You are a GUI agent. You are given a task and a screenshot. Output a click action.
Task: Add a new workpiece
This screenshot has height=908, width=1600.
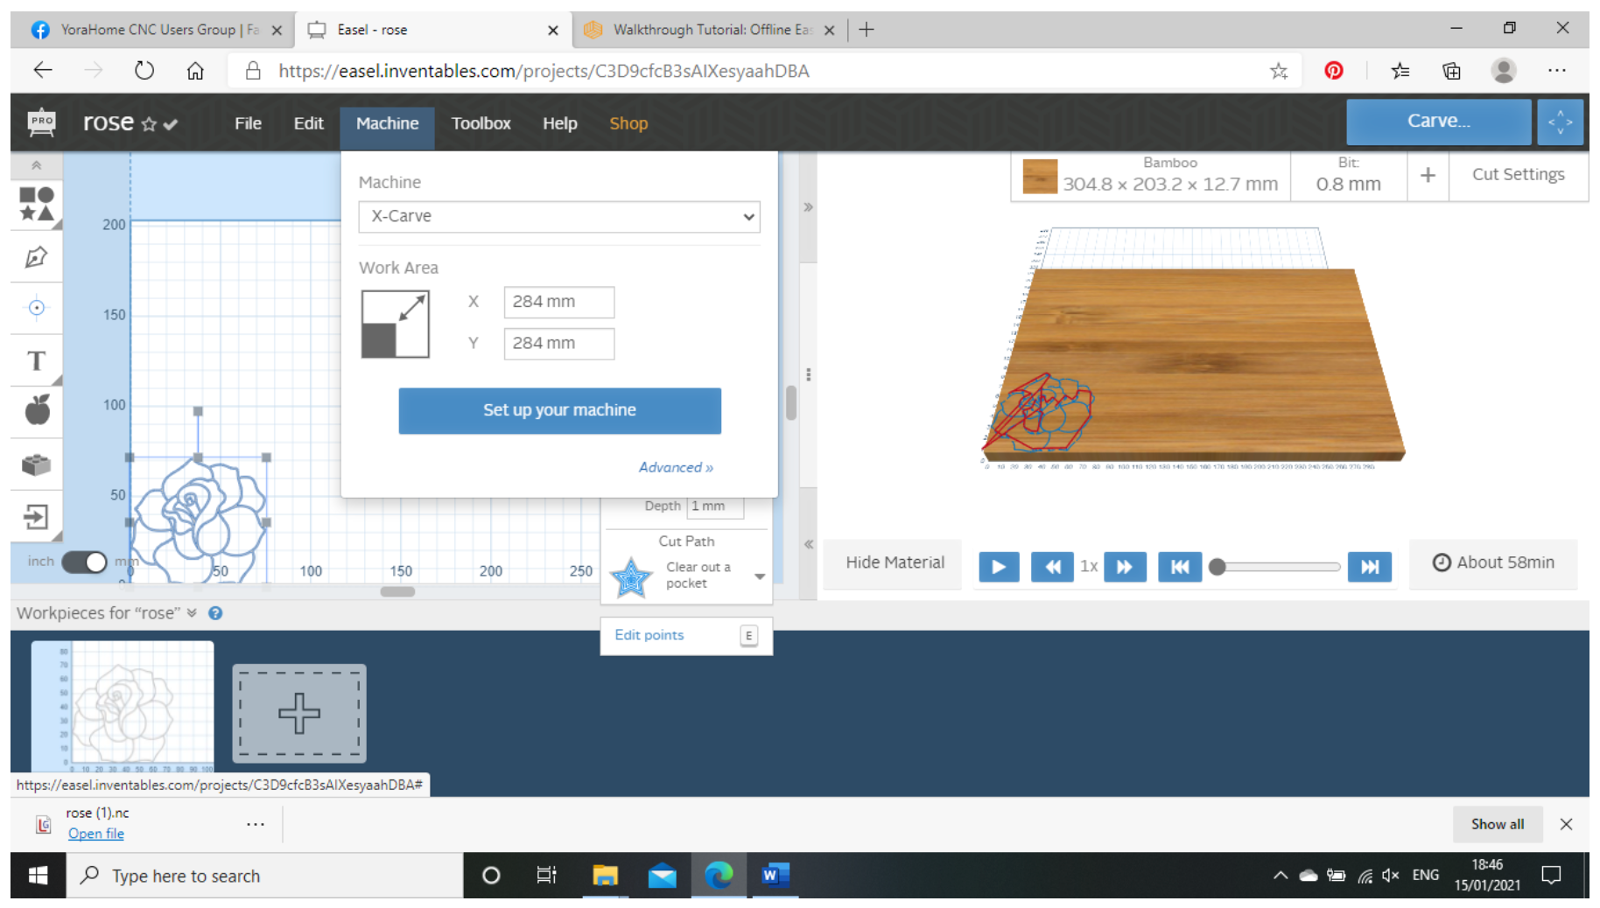pos(299,713)
